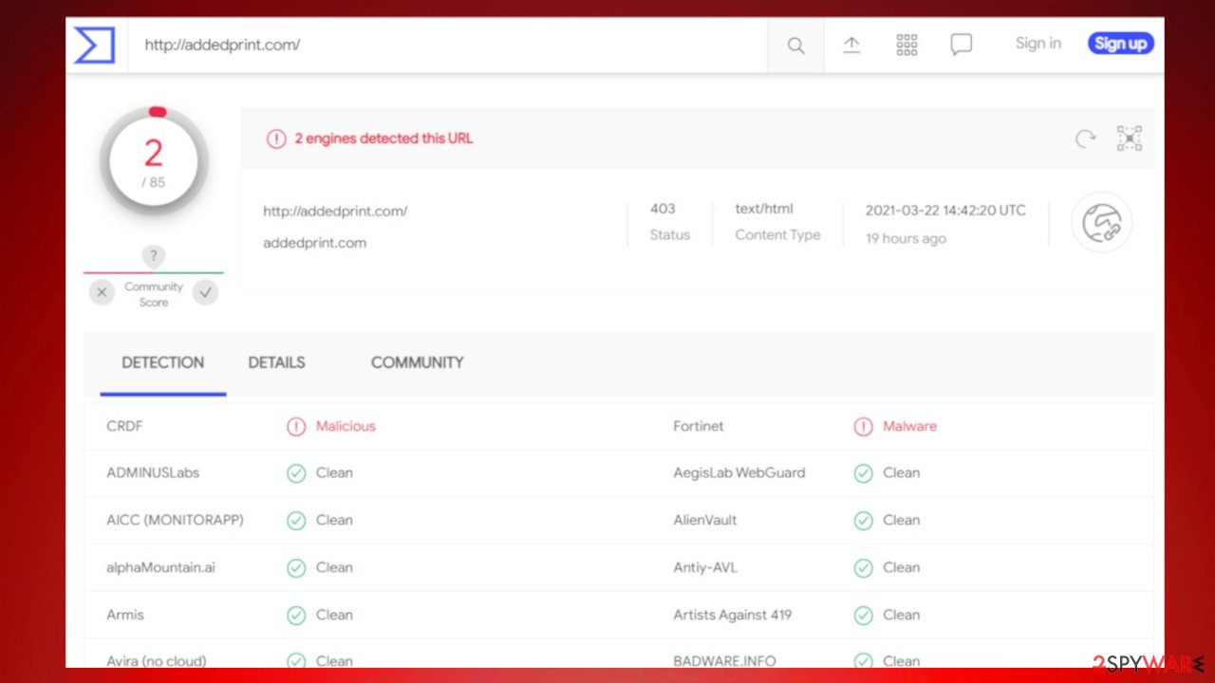1215x683 pixels.
Task: Click '2 engines detected this URL' message
Action: pyautogui.click(x=383, y=138)
